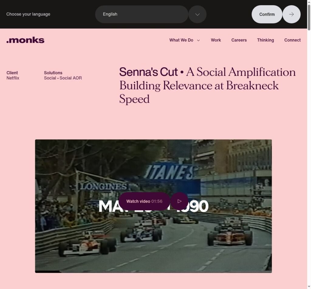Click the .monks logo

26,40
